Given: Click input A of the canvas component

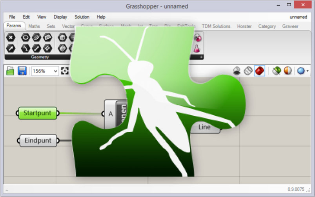Looking at the screenshot, I should point(111,114).
